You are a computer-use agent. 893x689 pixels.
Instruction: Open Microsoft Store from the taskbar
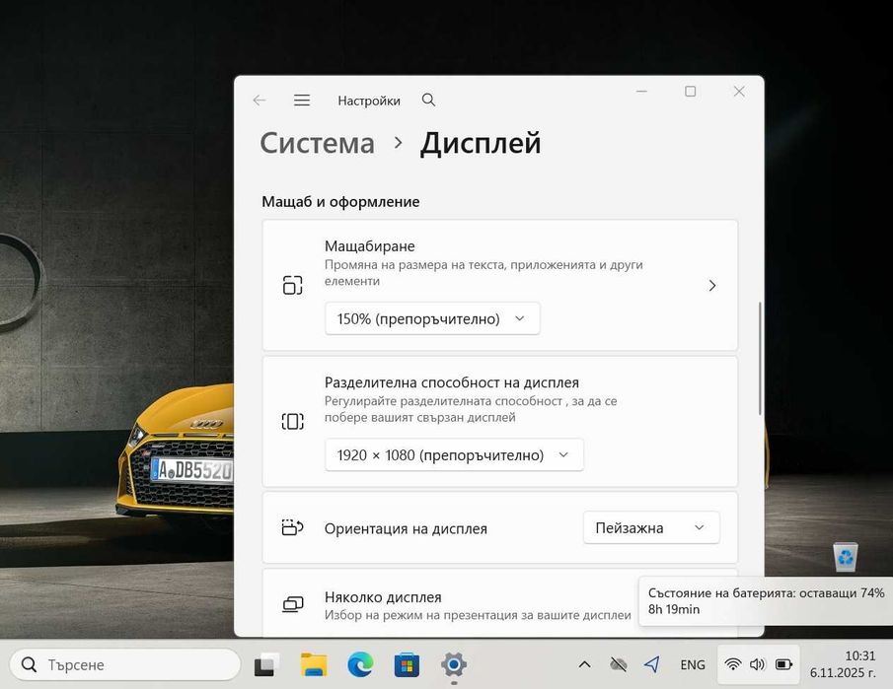[407, 664]
